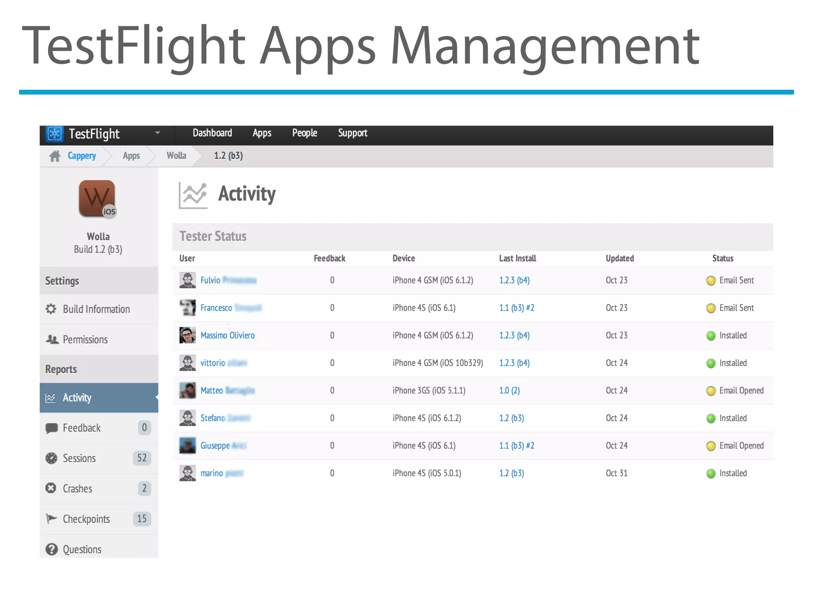Click Feedback count badge 0
Image resolution: width=813 pixels, height=610 pixels.
(144, 427)
